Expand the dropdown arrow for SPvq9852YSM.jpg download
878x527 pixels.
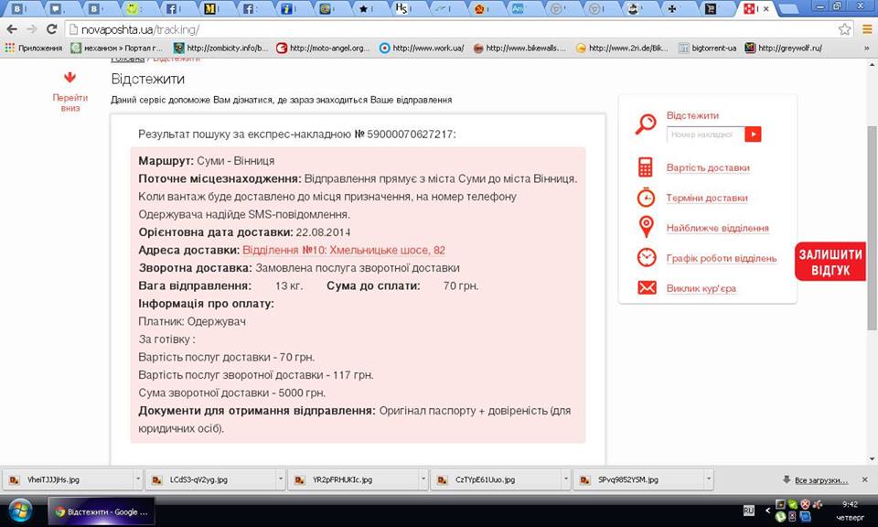pos(708,479)
